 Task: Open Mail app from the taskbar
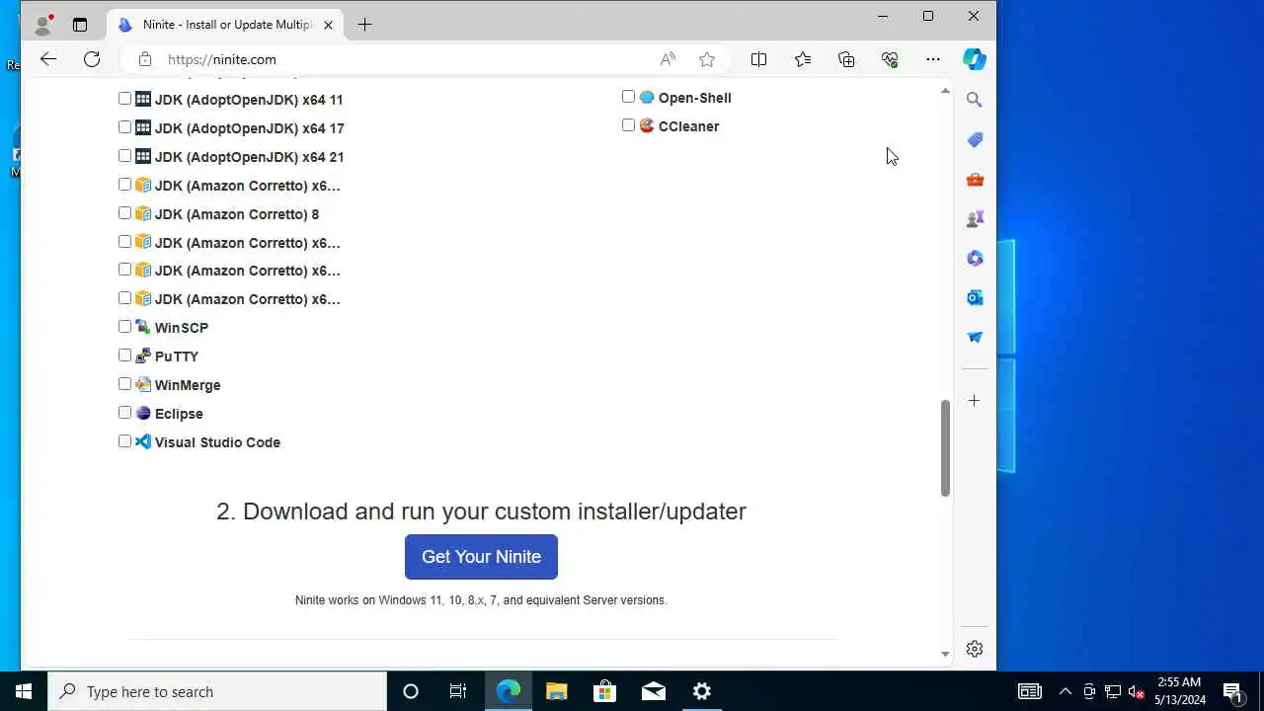(654, 691)
